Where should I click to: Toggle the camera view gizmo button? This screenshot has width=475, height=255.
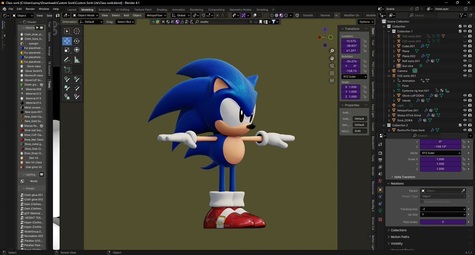(332, 66)
